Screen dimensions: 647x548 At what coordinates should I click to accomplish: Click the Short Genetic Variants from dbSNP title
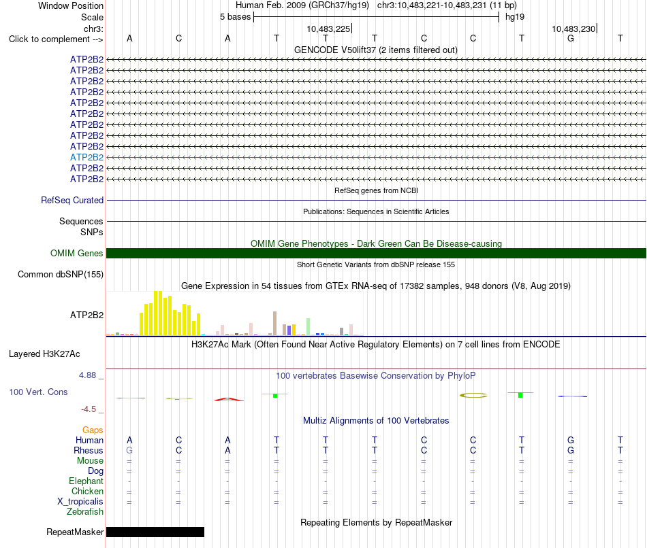click(x=376, y=264)
